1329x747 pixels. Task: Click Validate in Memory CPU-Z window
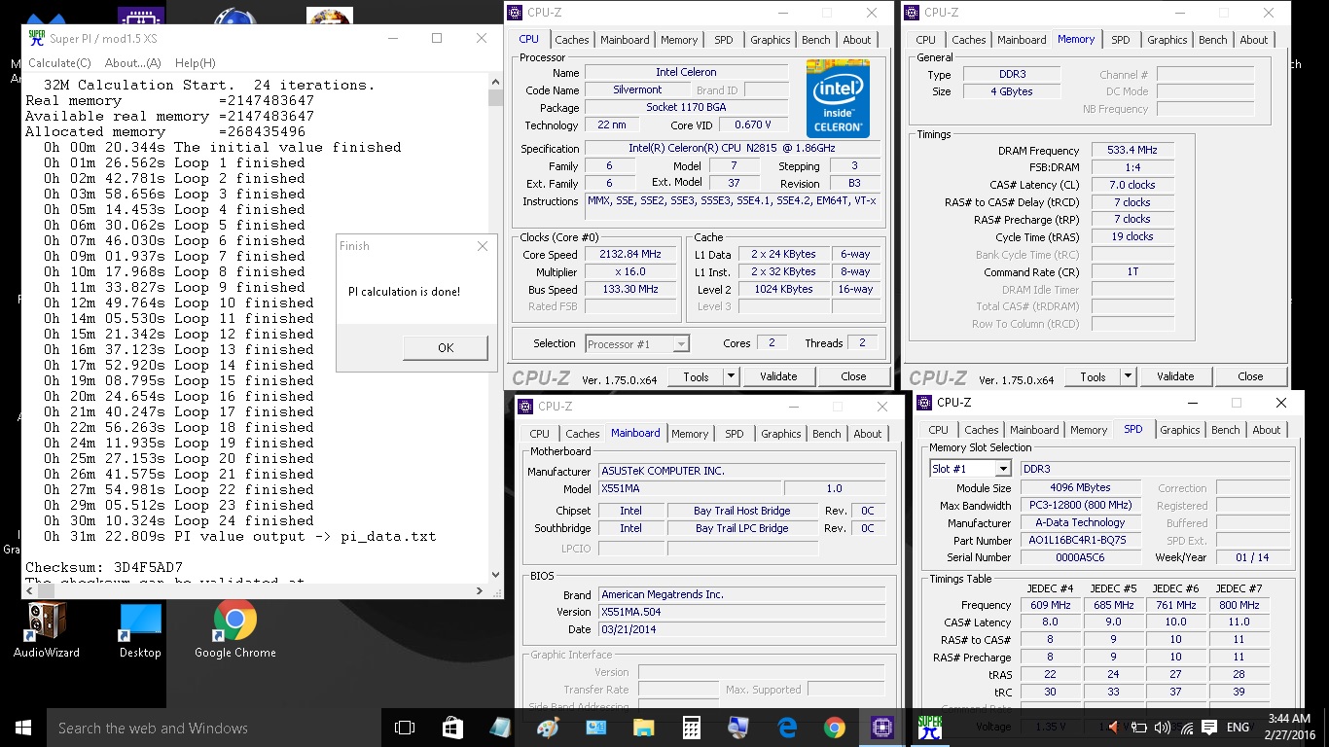coord(1175,376)
